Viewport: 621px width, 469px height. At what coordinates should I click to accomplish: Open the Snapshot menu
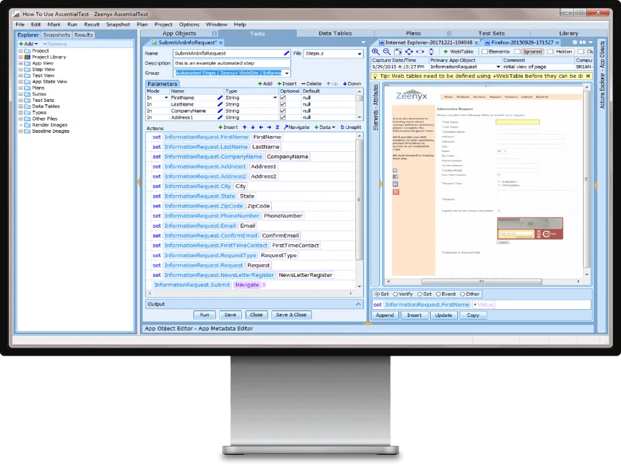(x=118, y=24)
